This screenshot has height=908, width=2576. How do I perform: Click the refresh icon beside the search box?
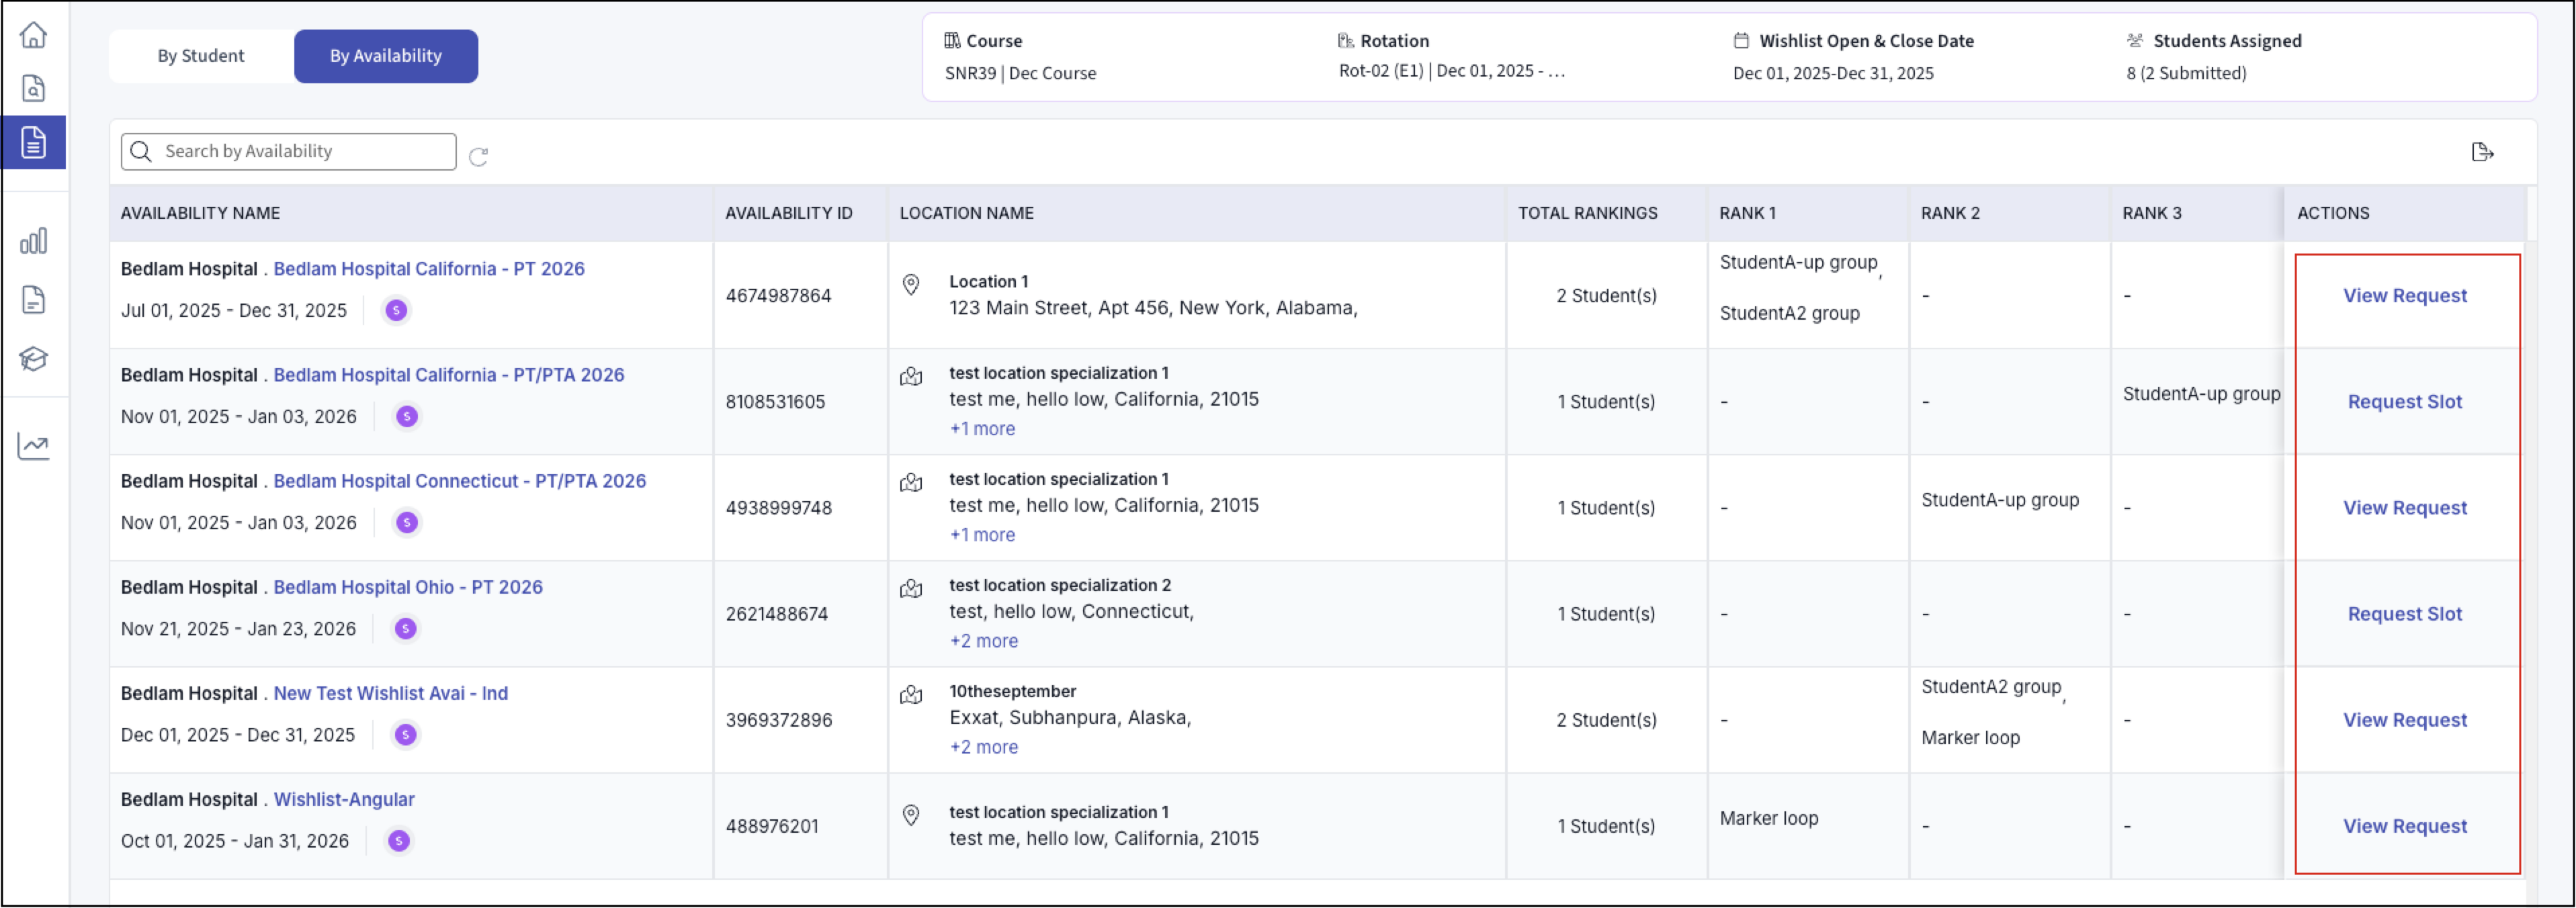point(478,157)
